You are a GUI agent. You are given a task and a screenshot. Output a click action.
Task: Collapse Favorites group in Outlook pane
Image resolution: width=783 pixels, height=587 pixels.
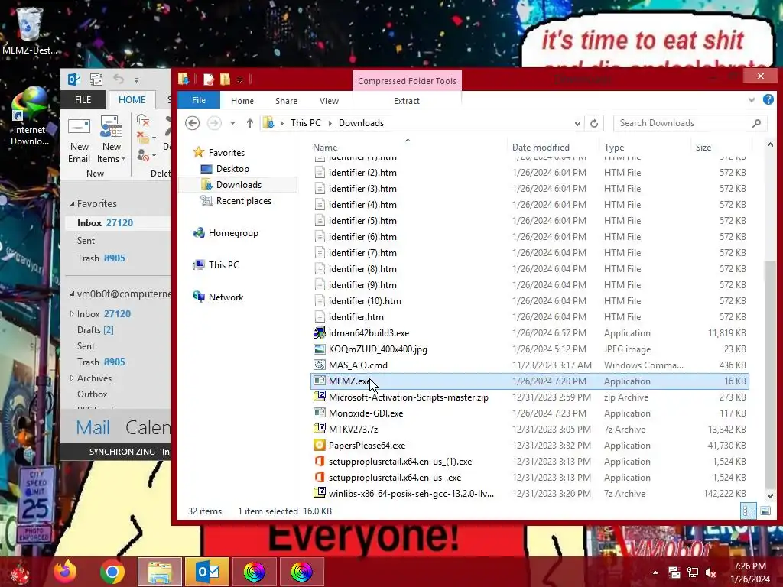click(x=72, y=203)
